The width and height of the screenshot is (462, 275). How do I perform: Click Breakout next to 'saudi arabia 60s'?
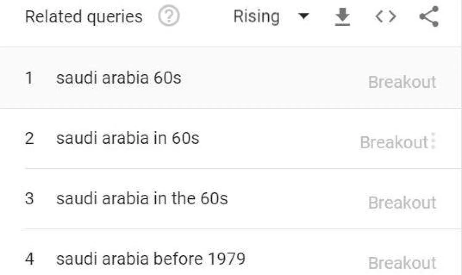coord(402,82)
